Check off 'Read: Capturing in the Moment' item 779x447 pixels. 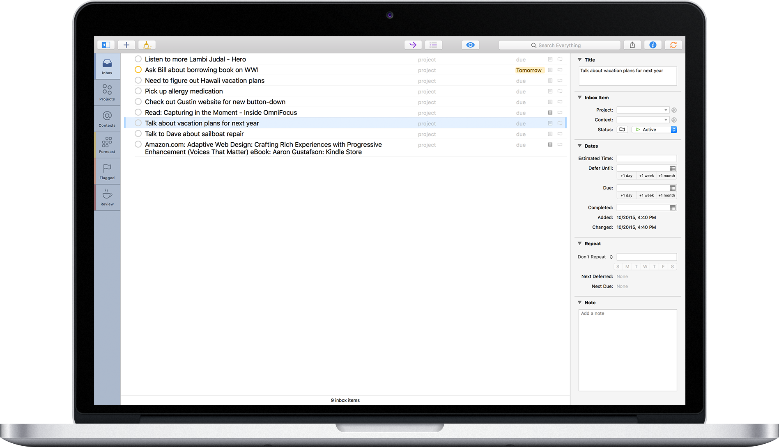[138, 112]
